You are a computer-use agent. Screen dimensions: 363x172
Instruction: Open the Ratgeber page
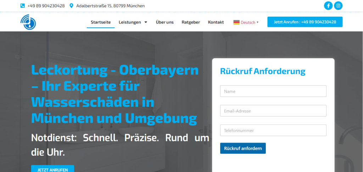point(191,22)
